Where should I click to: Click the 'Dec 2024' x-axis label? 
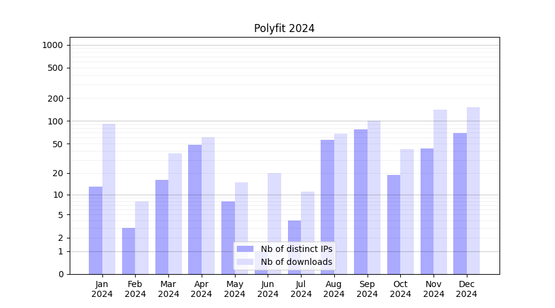[467, 289]
